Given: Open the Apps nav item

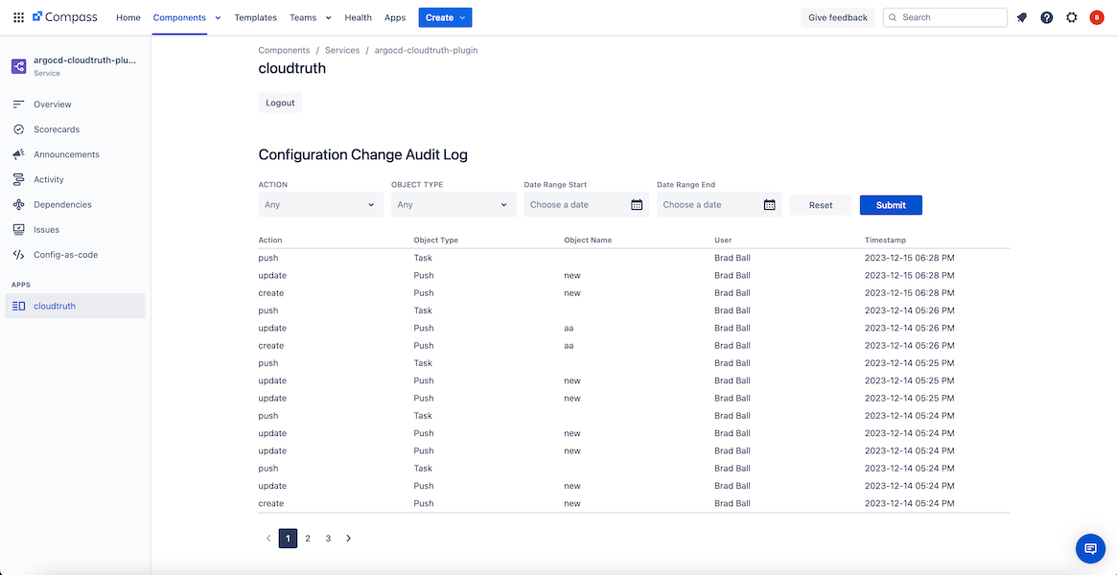Looking at the screenshot, I should pyautogui.click(x=395, y=18).
